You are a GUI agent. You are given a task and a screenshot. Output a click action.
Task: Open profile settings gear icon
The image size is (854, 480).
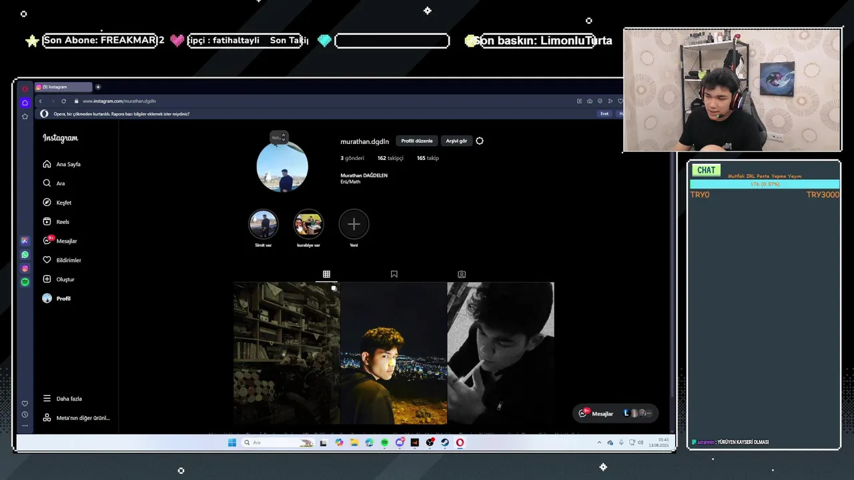click(479, 141)
